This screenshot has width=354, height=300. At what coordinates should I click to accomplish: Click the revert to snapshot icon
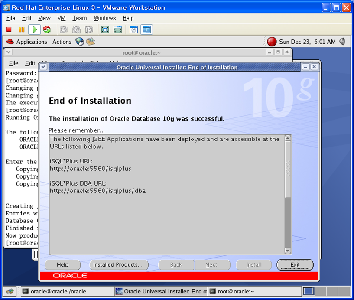click(x=76, y=29)
